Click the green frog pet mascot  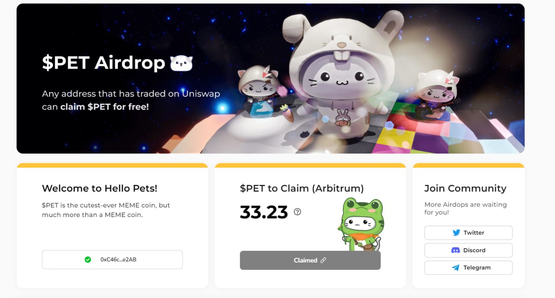click(x=360, y=224)
